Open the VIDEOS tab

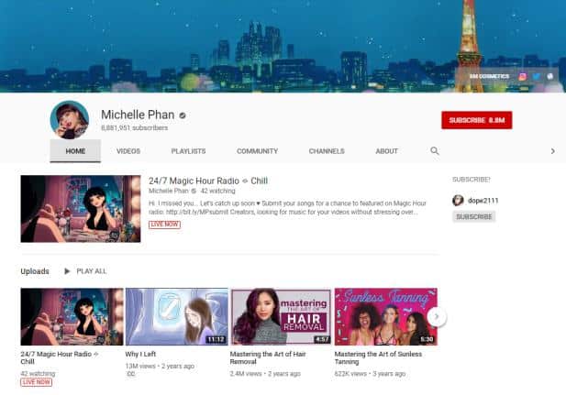128,151
